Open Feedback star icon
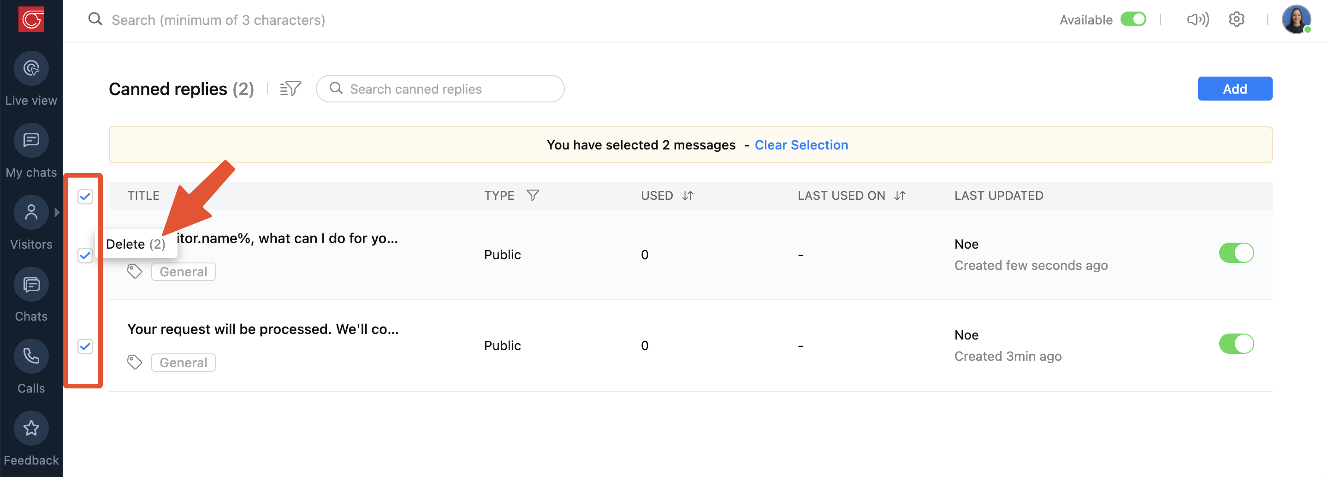1328x477 pixels. coord(31,428)
